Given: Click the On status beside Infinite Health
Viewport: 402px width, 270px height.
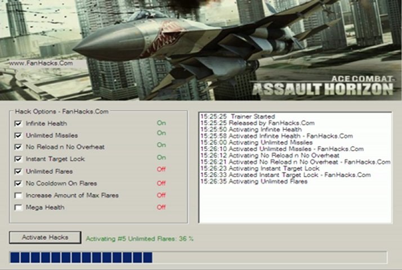Looking at the screenshot, I should pyautogui.click(x=162, y=123).
